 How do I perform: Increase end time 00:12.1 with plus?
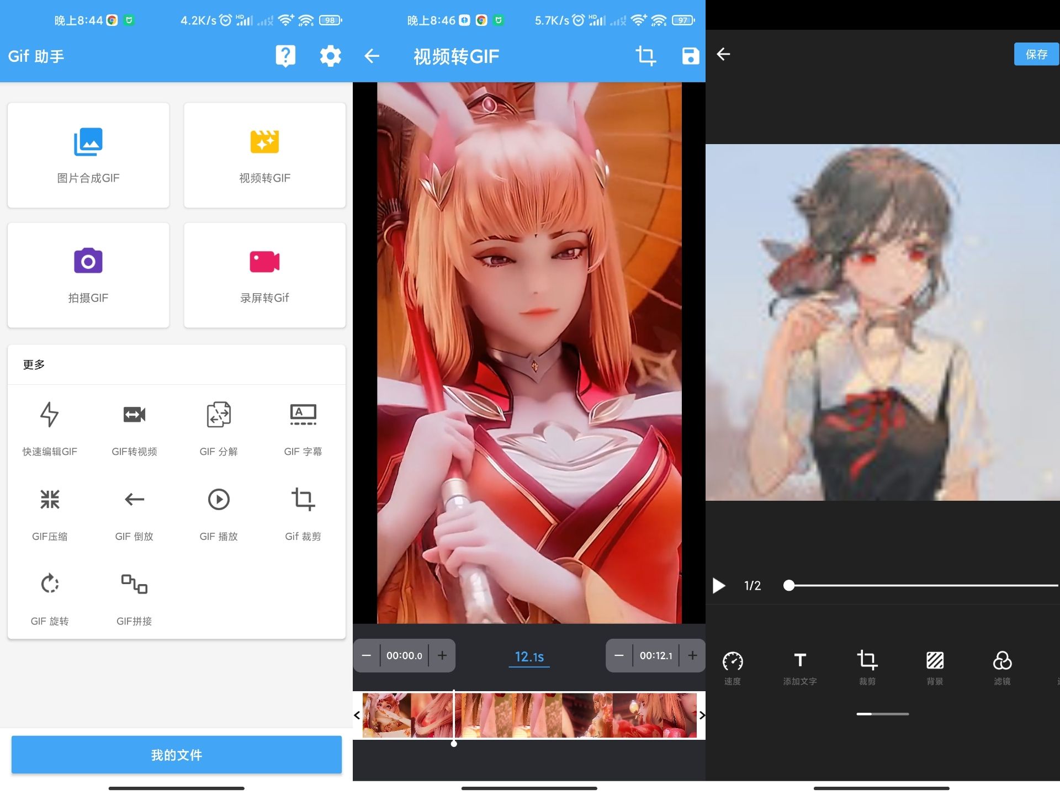(692, 655)
